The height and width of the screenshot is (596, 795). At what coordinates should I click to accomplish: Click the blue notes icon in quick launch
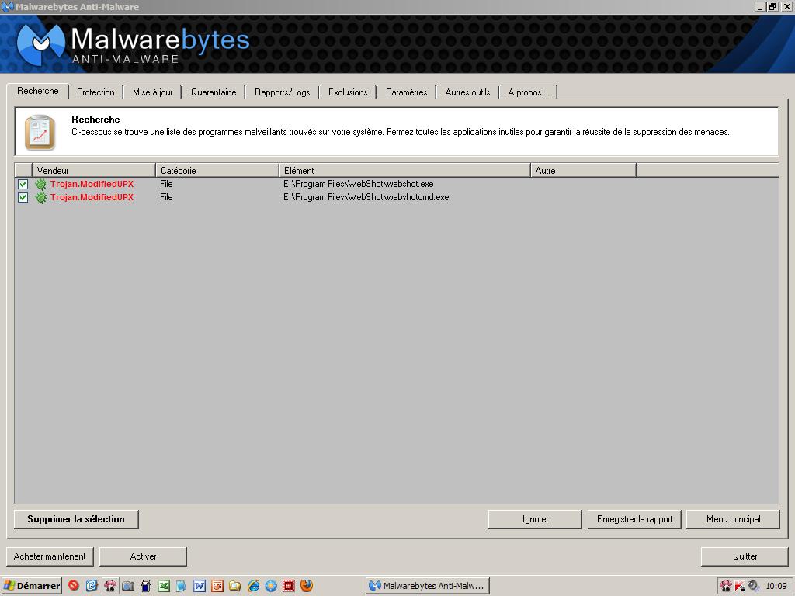pos(181,586)
